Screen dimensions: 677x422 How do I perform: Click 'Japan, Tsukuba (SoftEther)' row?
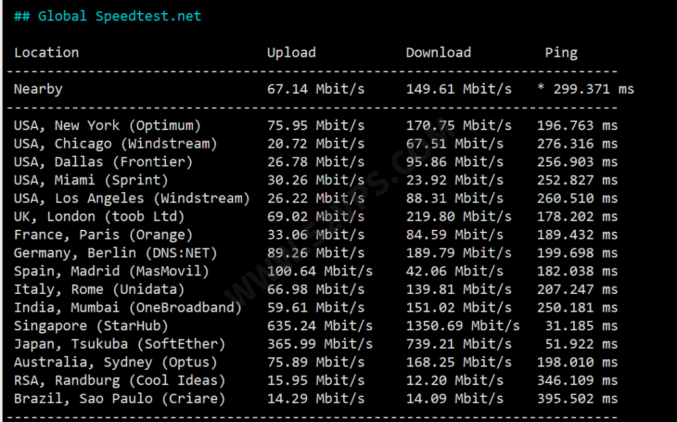(120, 344)
